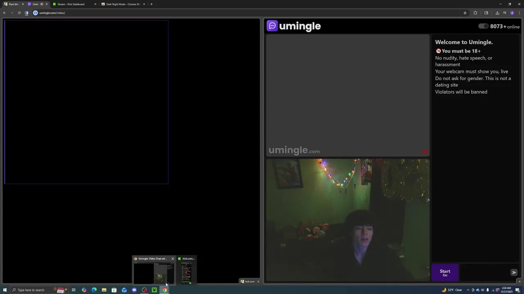This screenshot has height=294, width=524.
Task: Open Microsoft Store from the taskbar
Action: 114,290
